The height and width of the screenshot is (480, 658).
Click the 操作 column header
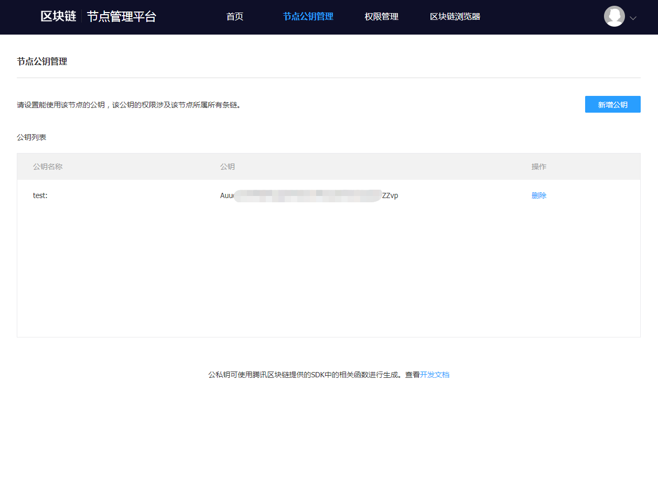point(538,167)
